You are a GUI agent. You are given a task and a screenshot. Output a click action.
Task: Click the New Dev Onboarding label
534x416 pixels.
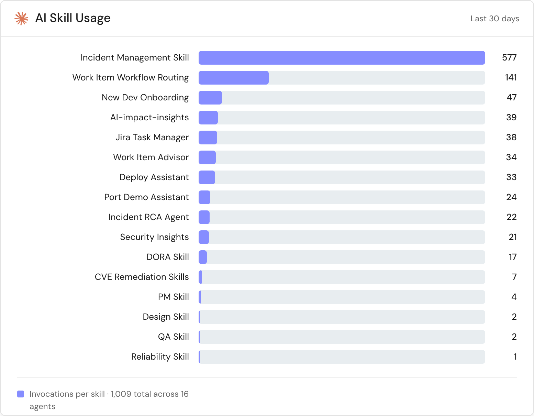pos(145,98)
